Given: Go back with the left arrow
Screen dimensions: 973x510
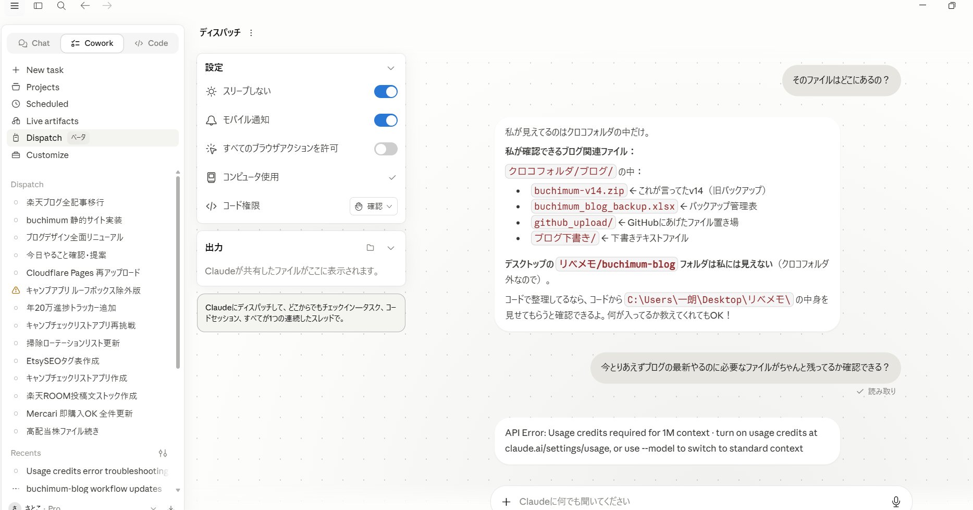Looking at the screenshot, I should [85, 6].
